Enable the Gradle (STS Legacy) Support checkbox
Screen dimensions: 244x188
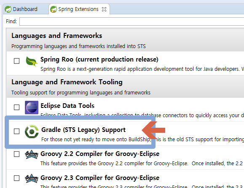pos(17,131)
